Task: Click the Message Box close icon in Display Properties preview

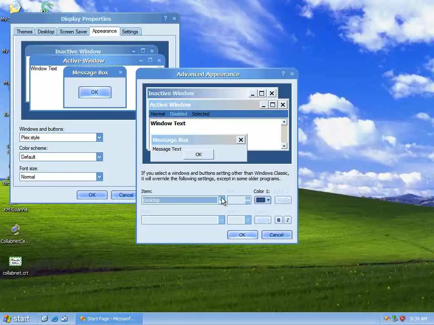Action: (120, 72)
